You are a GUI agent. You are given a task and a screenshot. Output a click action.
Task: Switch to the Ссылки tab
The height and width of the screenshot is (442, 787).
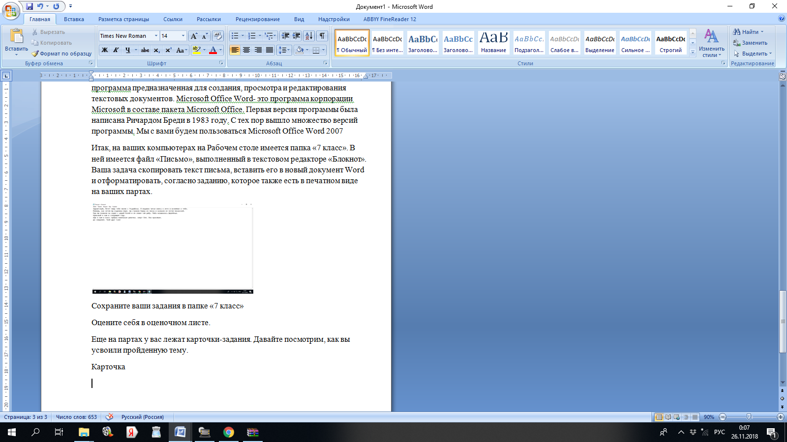coord(173,19)
